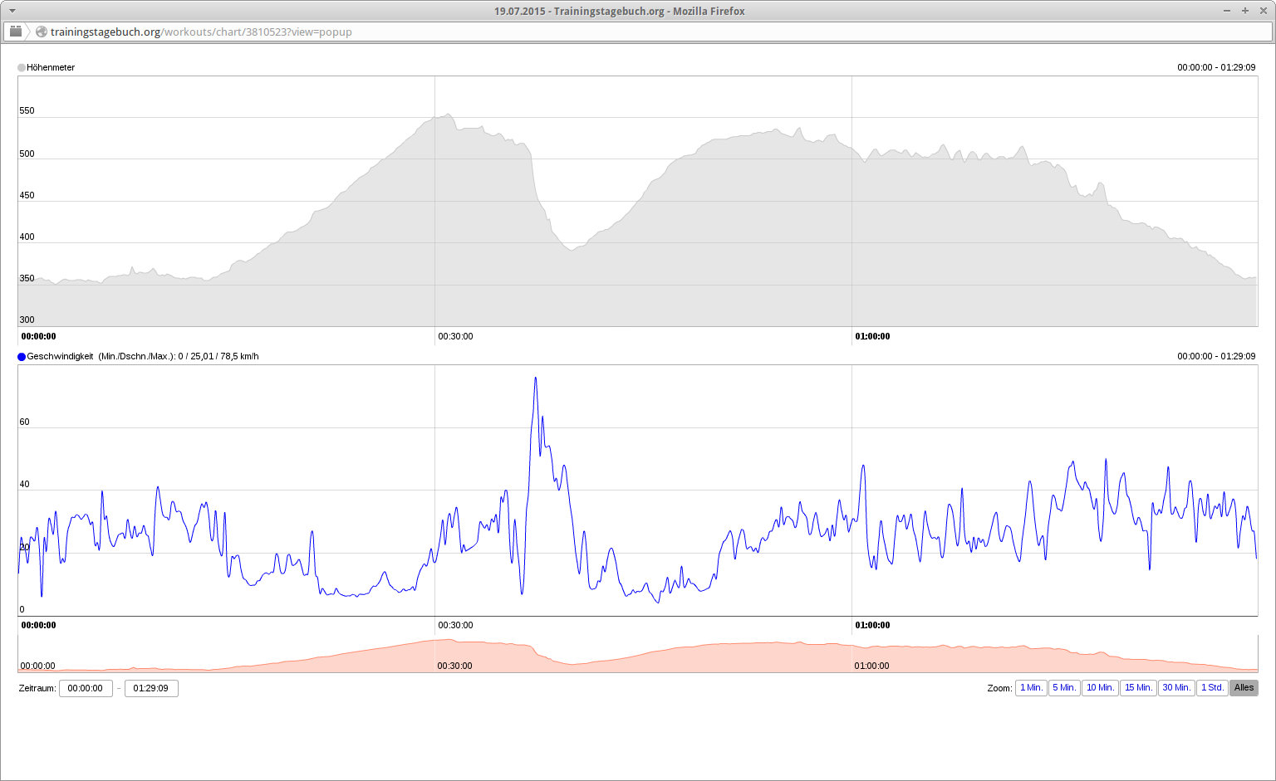Click the add-on brick icon in address bar
The image size is (1276, 781).
click(x=16, y=32)
